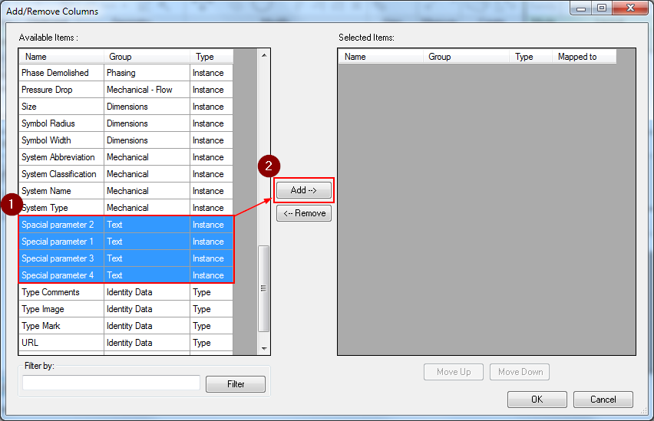Select the System Abbreviation row
Screen dimensions: 654x421
coord(126,157)
